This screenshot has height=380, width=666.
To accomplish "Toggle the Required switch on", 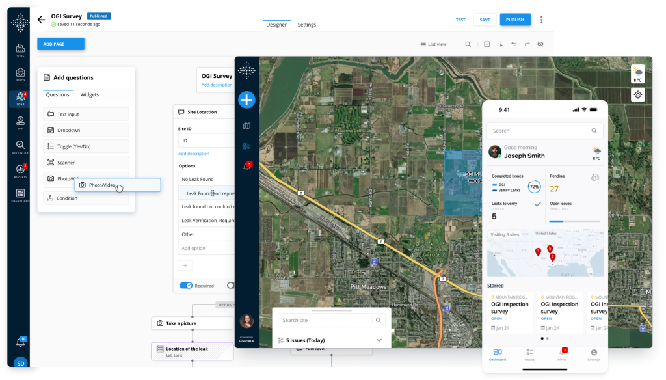I will pyautogui.click(x=185, y=286).
